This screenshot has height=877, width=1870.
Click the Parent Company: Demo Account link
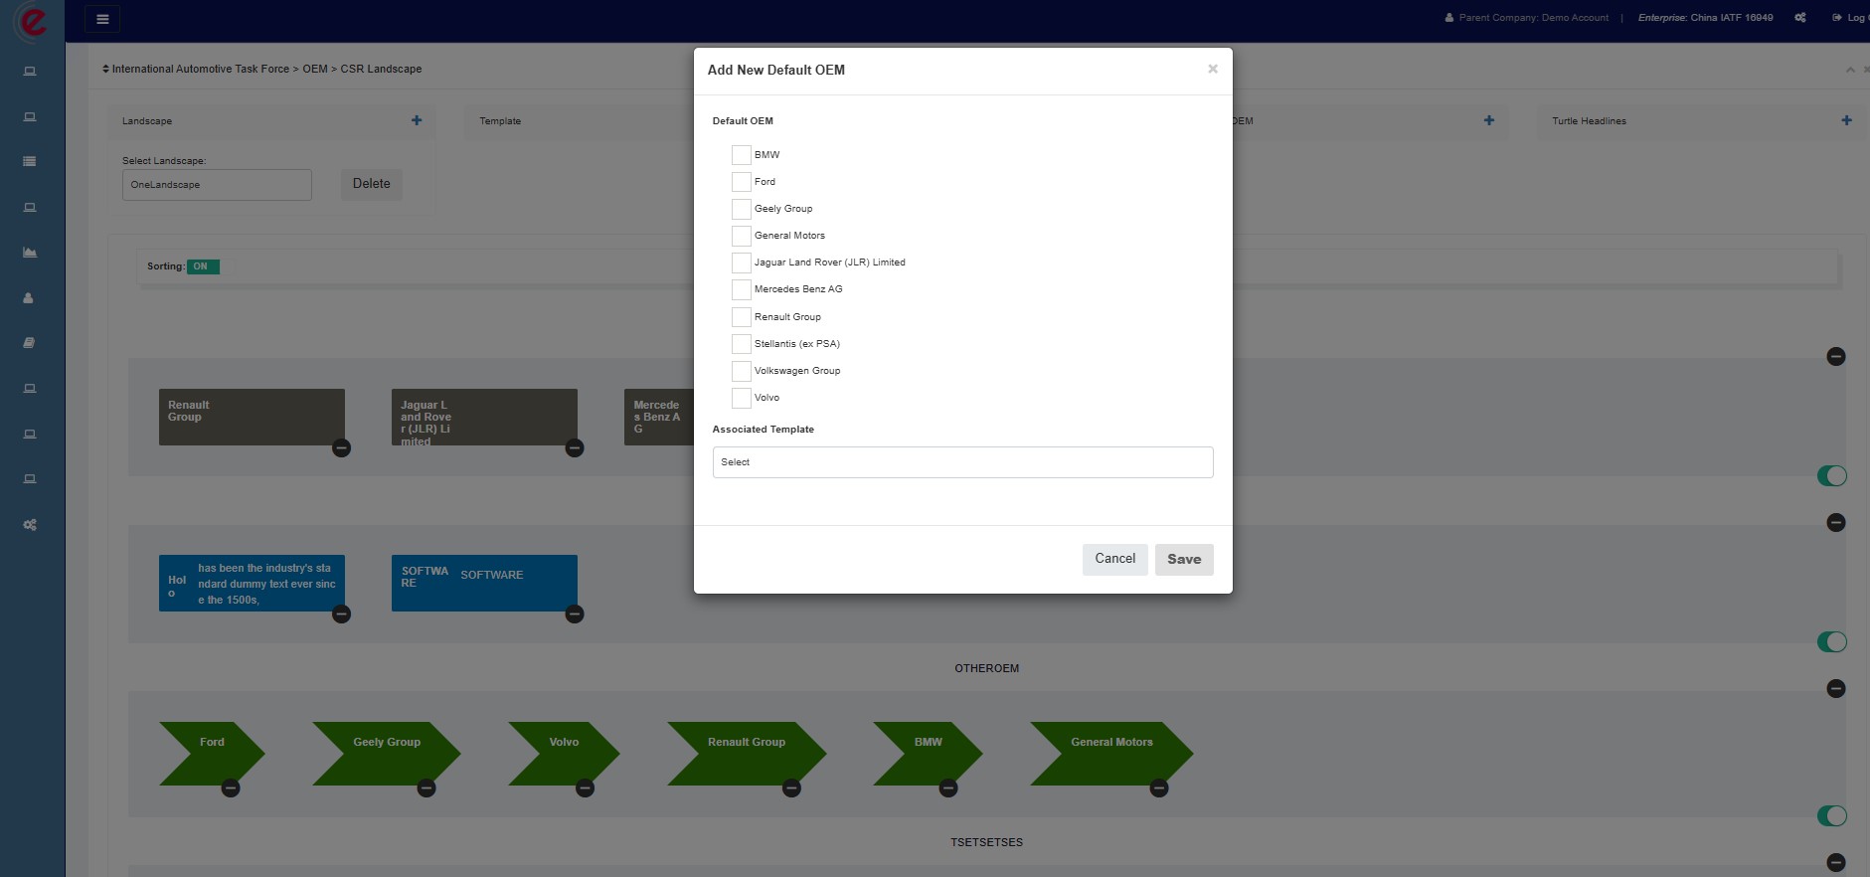click(1526, 18)
